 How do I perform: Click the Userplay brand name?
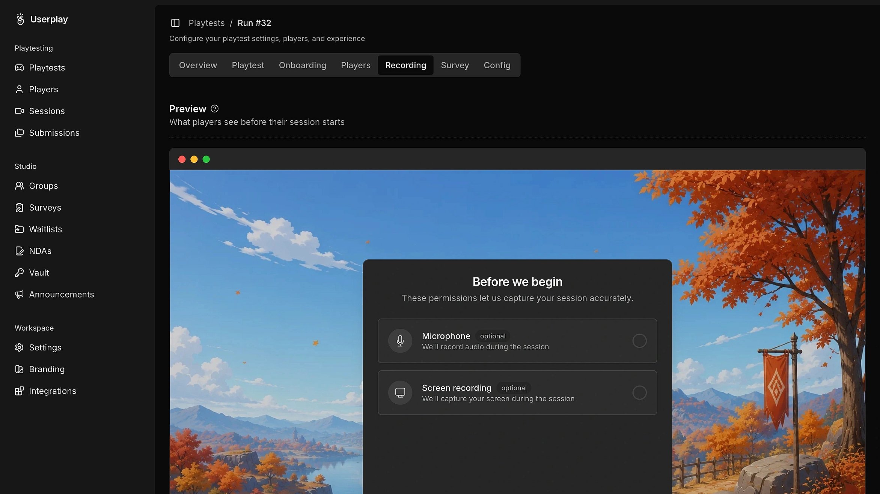(x=49, y=19)
